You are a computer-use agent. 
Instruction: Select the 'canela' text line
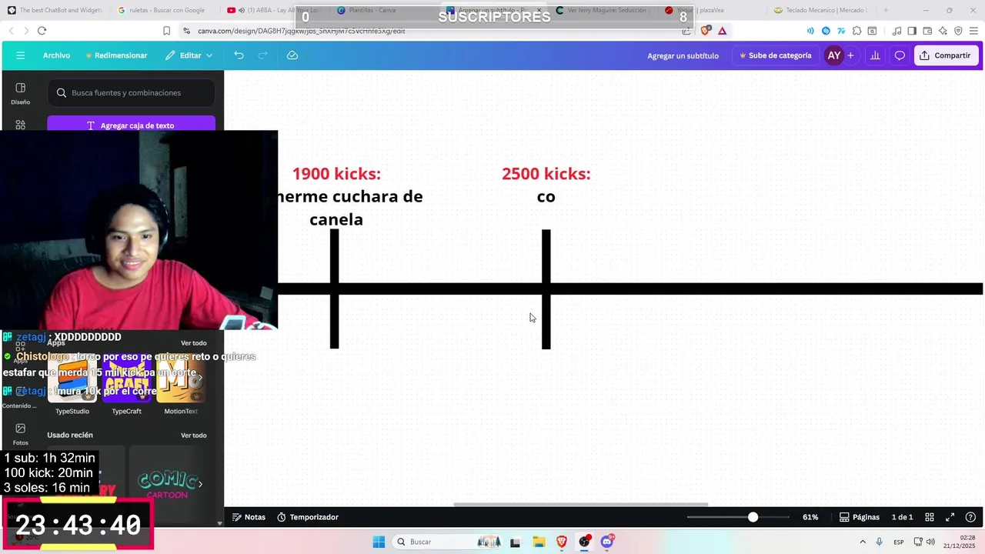(x=336, y=219)
